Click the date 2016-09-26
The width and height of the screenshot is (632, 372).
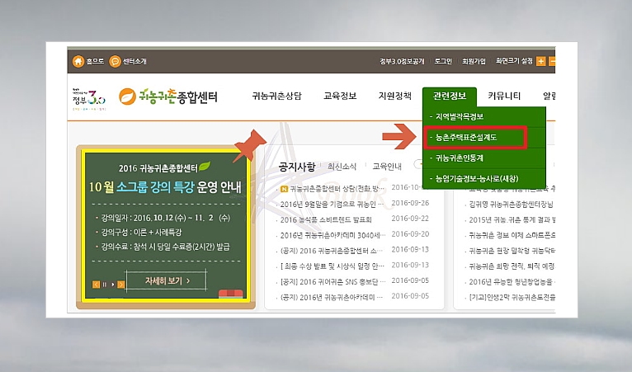point(410,203)
